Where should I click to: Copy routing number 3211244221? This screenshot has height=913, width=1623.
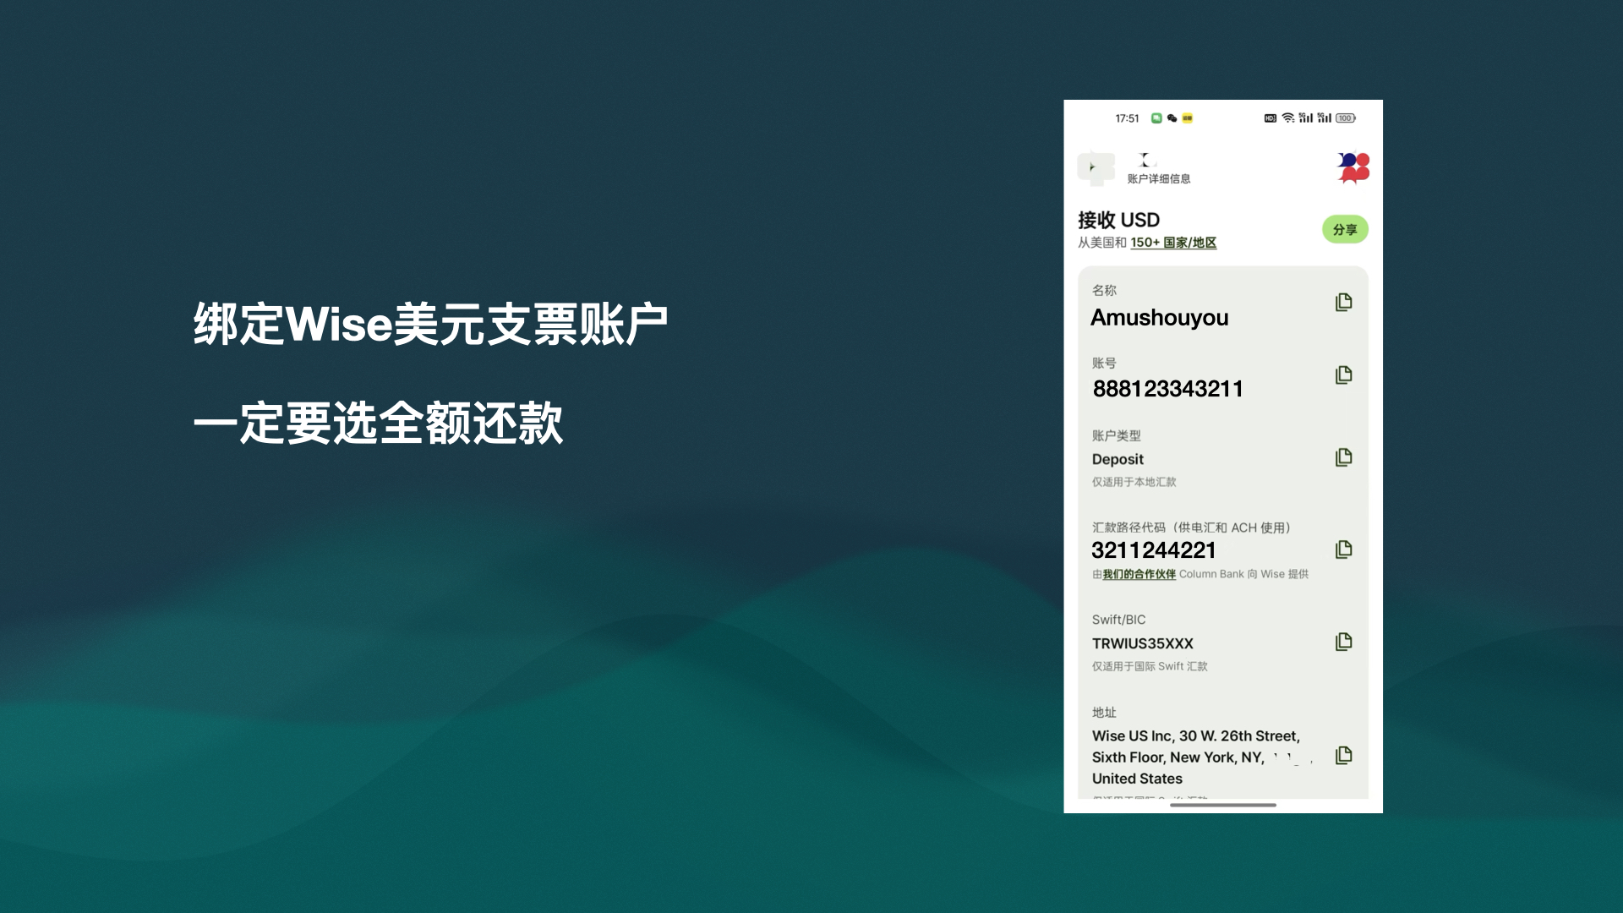(x=1343, y=550)
